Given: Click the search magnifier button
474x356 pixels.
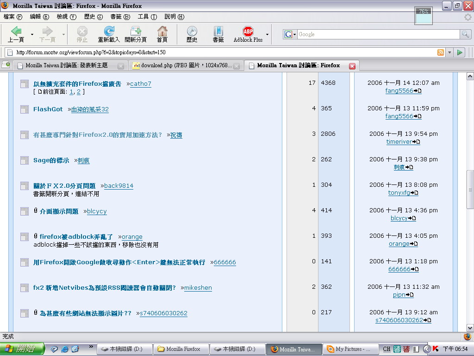Looking at the screenshot, I should click(465, 34).
